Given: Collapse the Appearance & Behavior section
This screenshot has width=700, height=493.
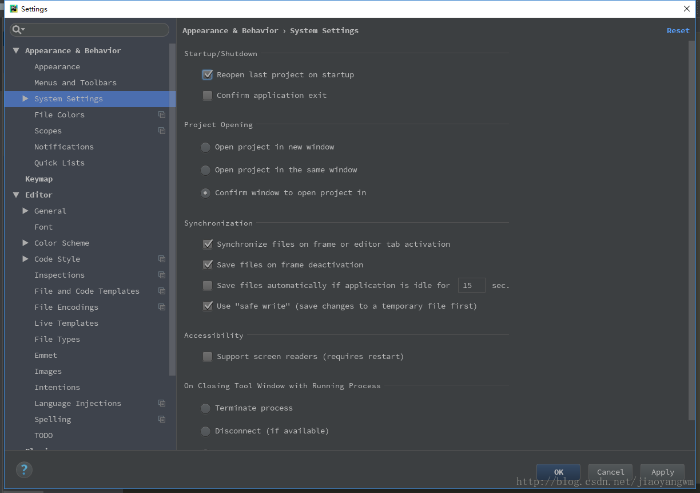Looking at the screenshot, I should coord(16,50).
